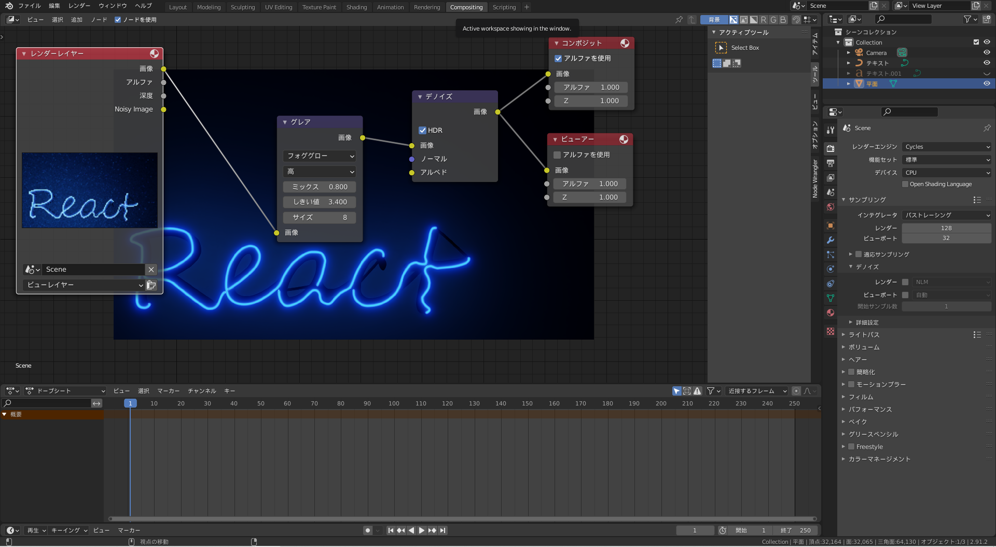
Task: Click the current frame number field
Action: coord(695,530)
